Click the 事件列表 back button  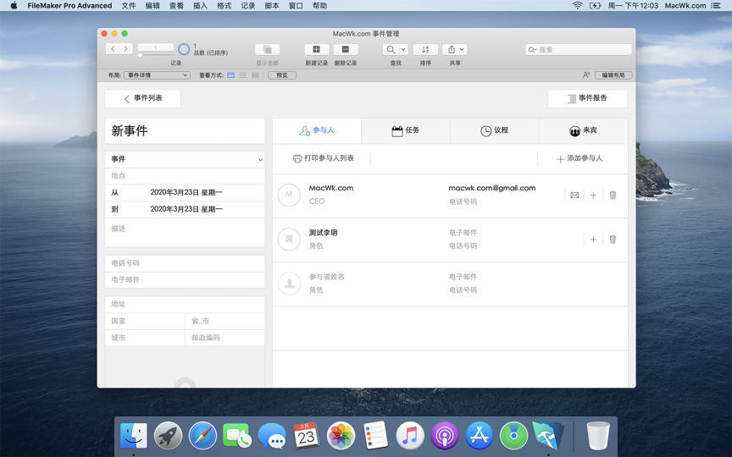click(143, 98)
